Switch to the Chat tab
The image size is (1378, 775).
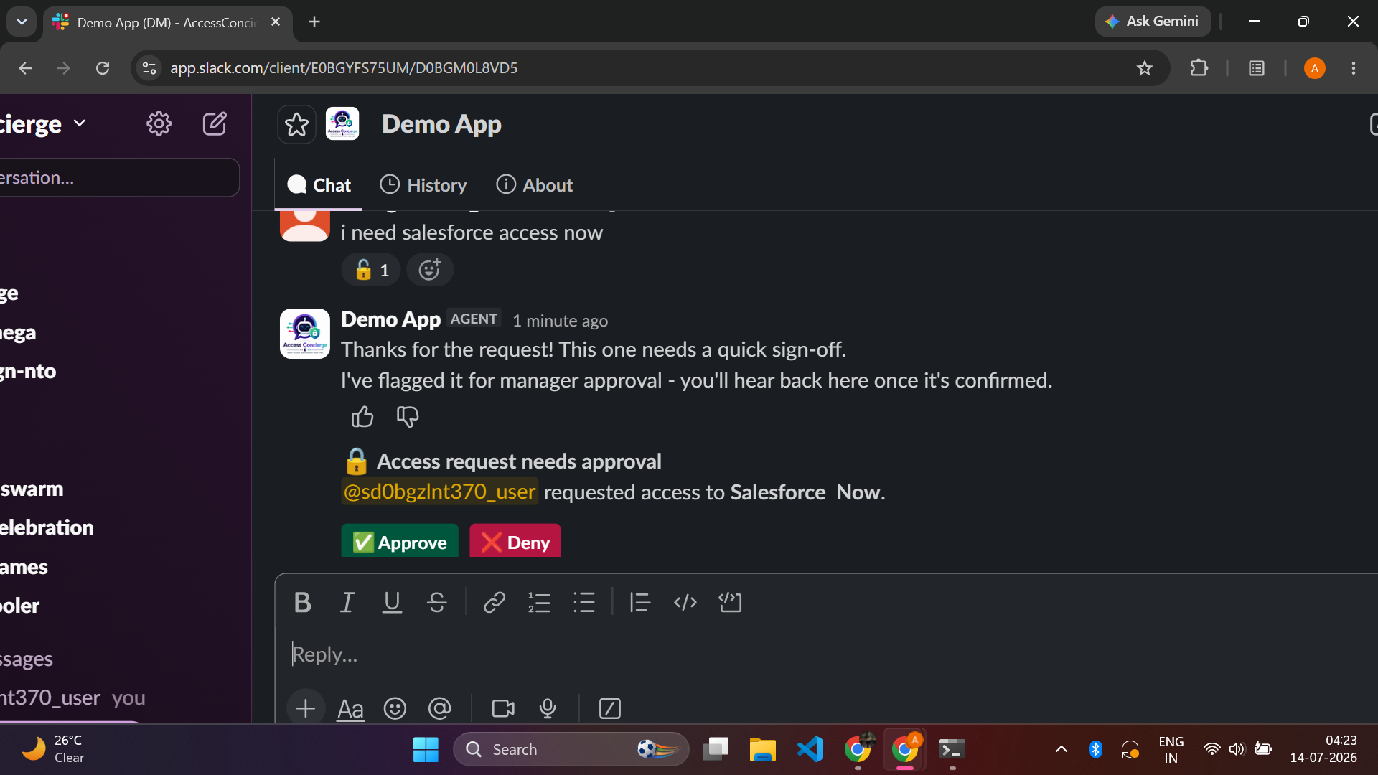tap(319, 185)
